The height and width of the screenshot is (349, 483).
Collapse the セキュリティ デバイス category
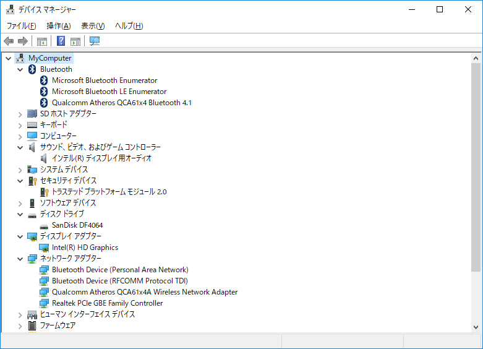[x=20, y=181]
